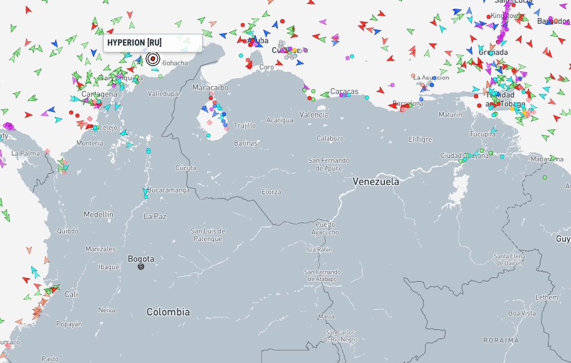This screenshot has height=363, width=571.
Task: Click the pink diamond marker beside La Palma
Action: [x=47, y=151]
